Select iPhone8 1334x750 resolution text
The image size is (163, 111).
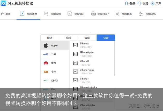pyautogui.click(x=85, y=65)
